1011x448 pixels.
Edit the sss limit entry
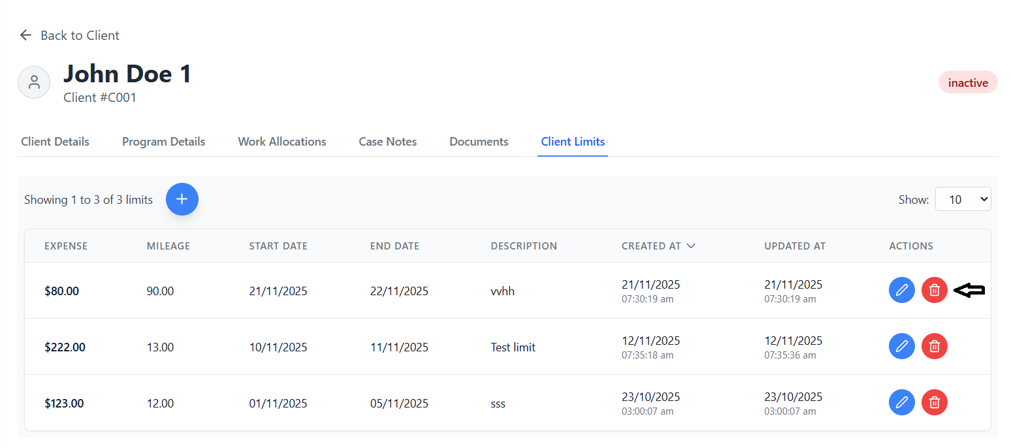click(x=901, y=402)
